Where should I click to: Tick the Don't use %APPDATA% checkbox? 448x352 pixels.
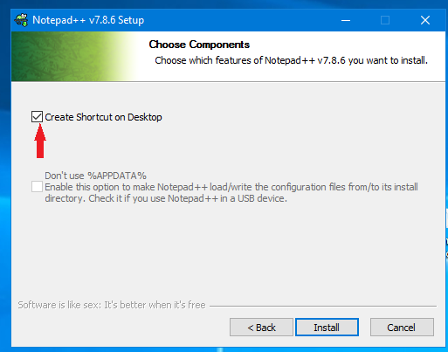pyautogui.click(x=37, y=187)
